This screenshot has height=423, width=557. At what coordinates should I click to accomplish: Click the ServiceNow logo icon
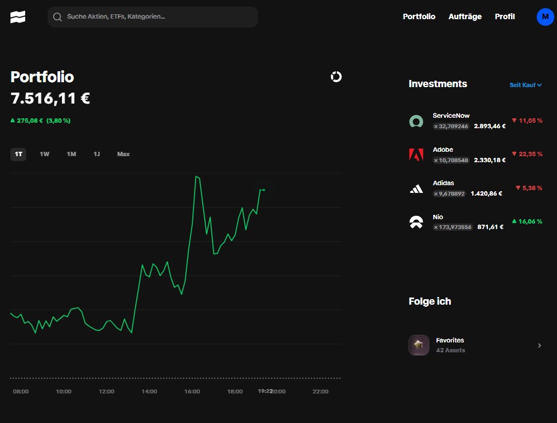click(x=416, y=121)
